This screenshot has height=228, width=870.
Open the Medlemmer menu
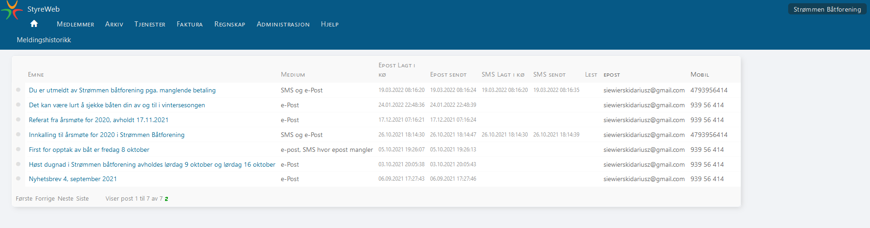75,24
